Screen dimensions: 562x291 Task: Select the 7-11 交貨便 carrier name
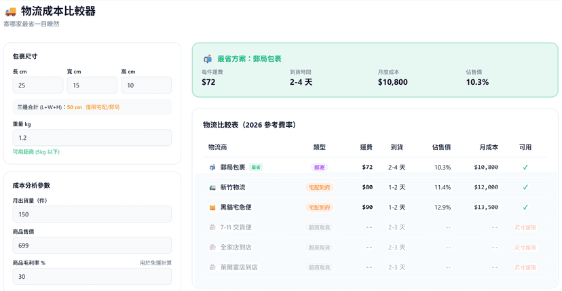point(237,227)
